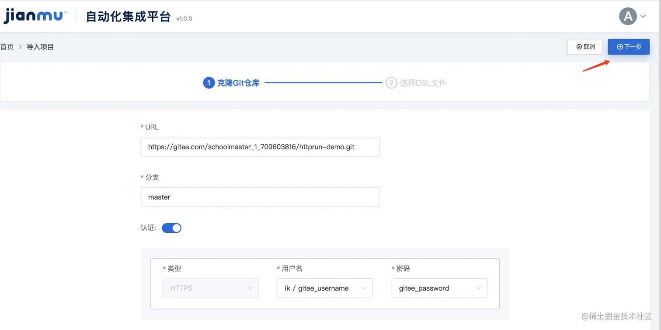Open the user avatar A menu
The width and height of the screenshot is (661, 330).
628,17
